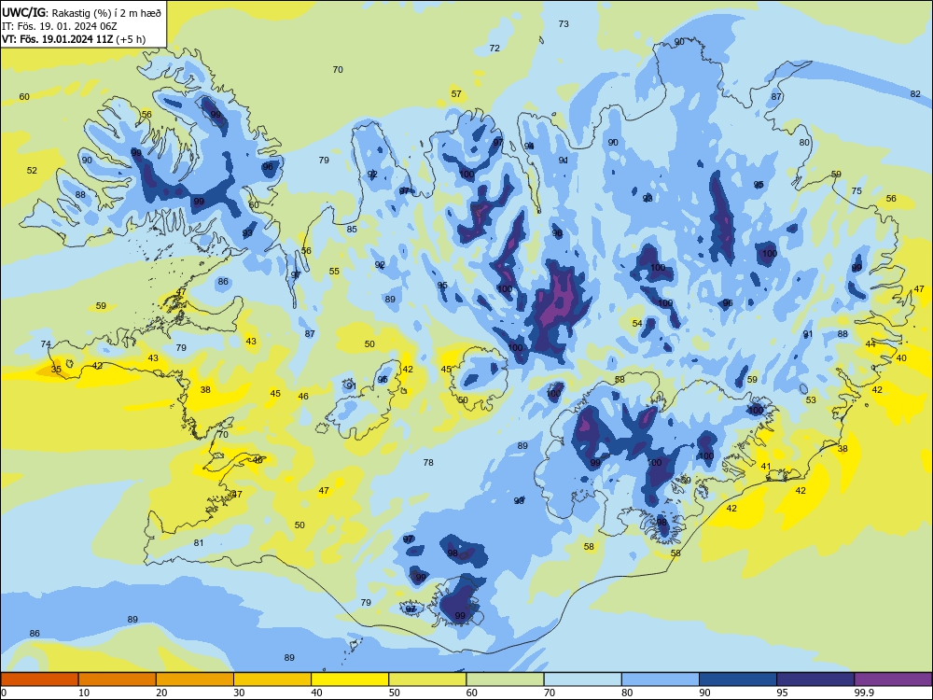The image size is (933, 700).
Task: Click the pale blue 70–80 legend swatch
Action: [582, 679]
